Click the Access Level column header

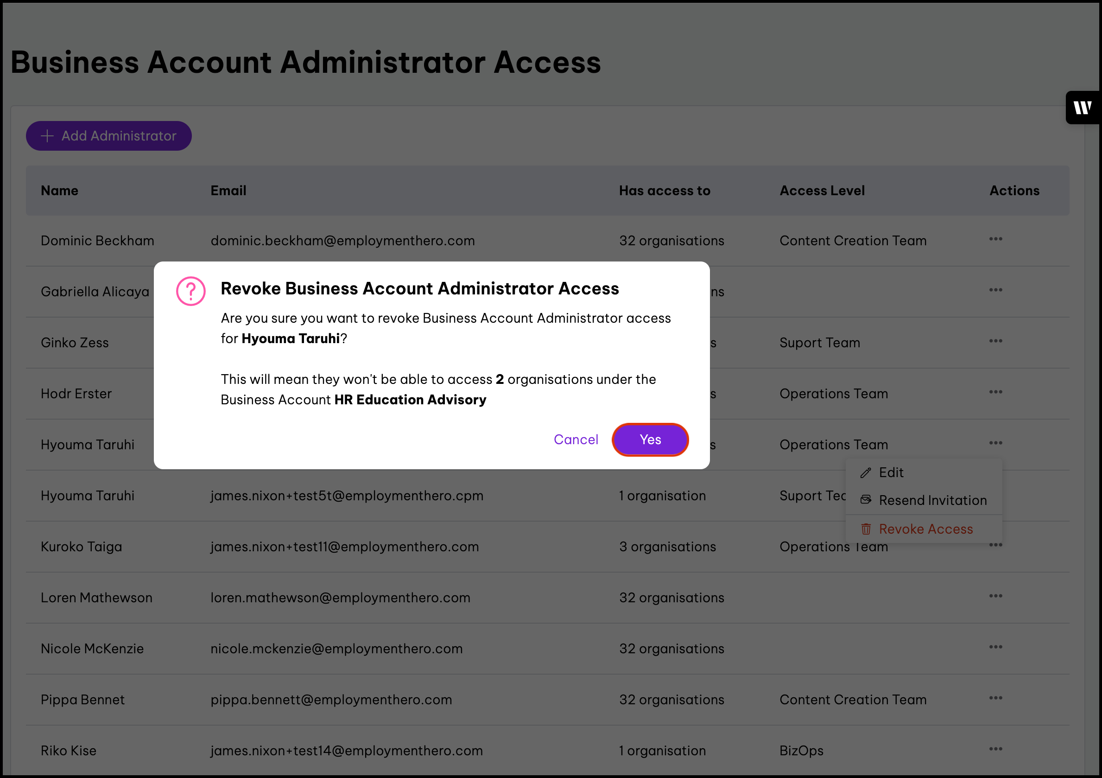[x=822, y=191]
